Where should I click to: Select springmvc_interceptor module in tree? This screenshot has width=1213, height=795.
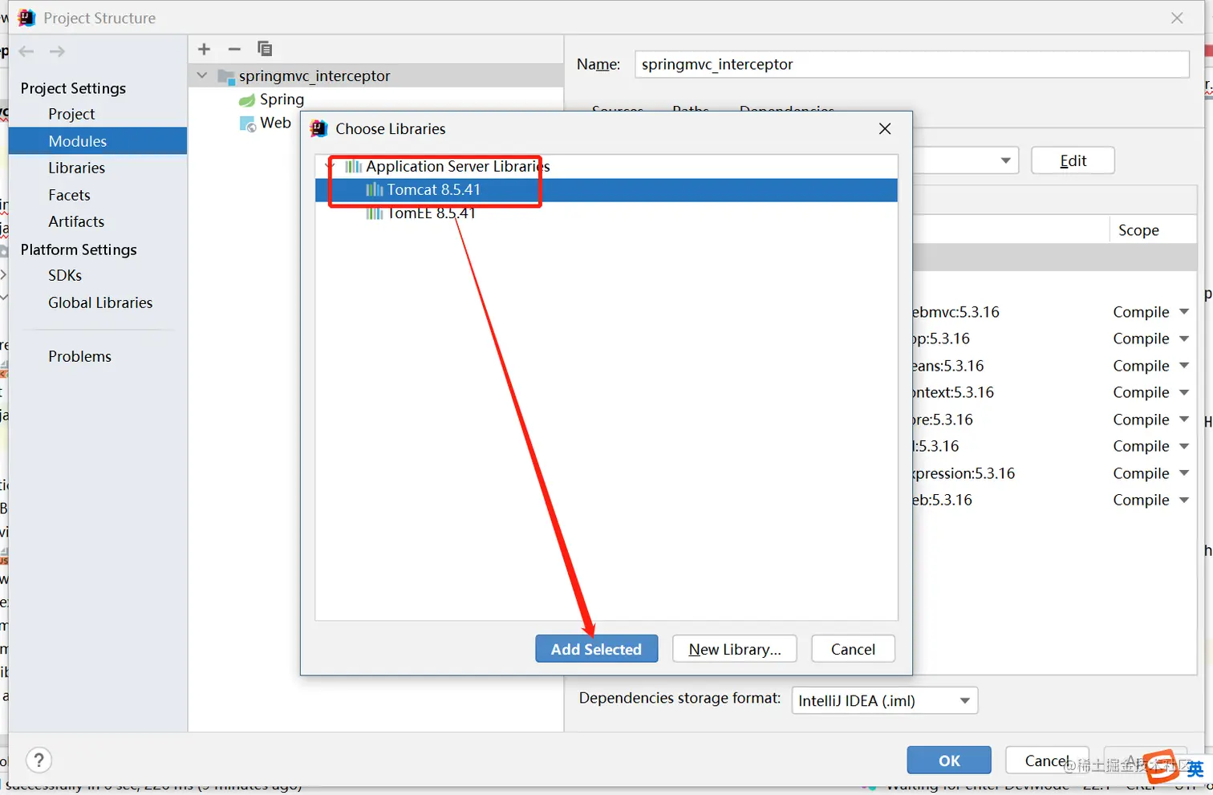click(314, 76)
